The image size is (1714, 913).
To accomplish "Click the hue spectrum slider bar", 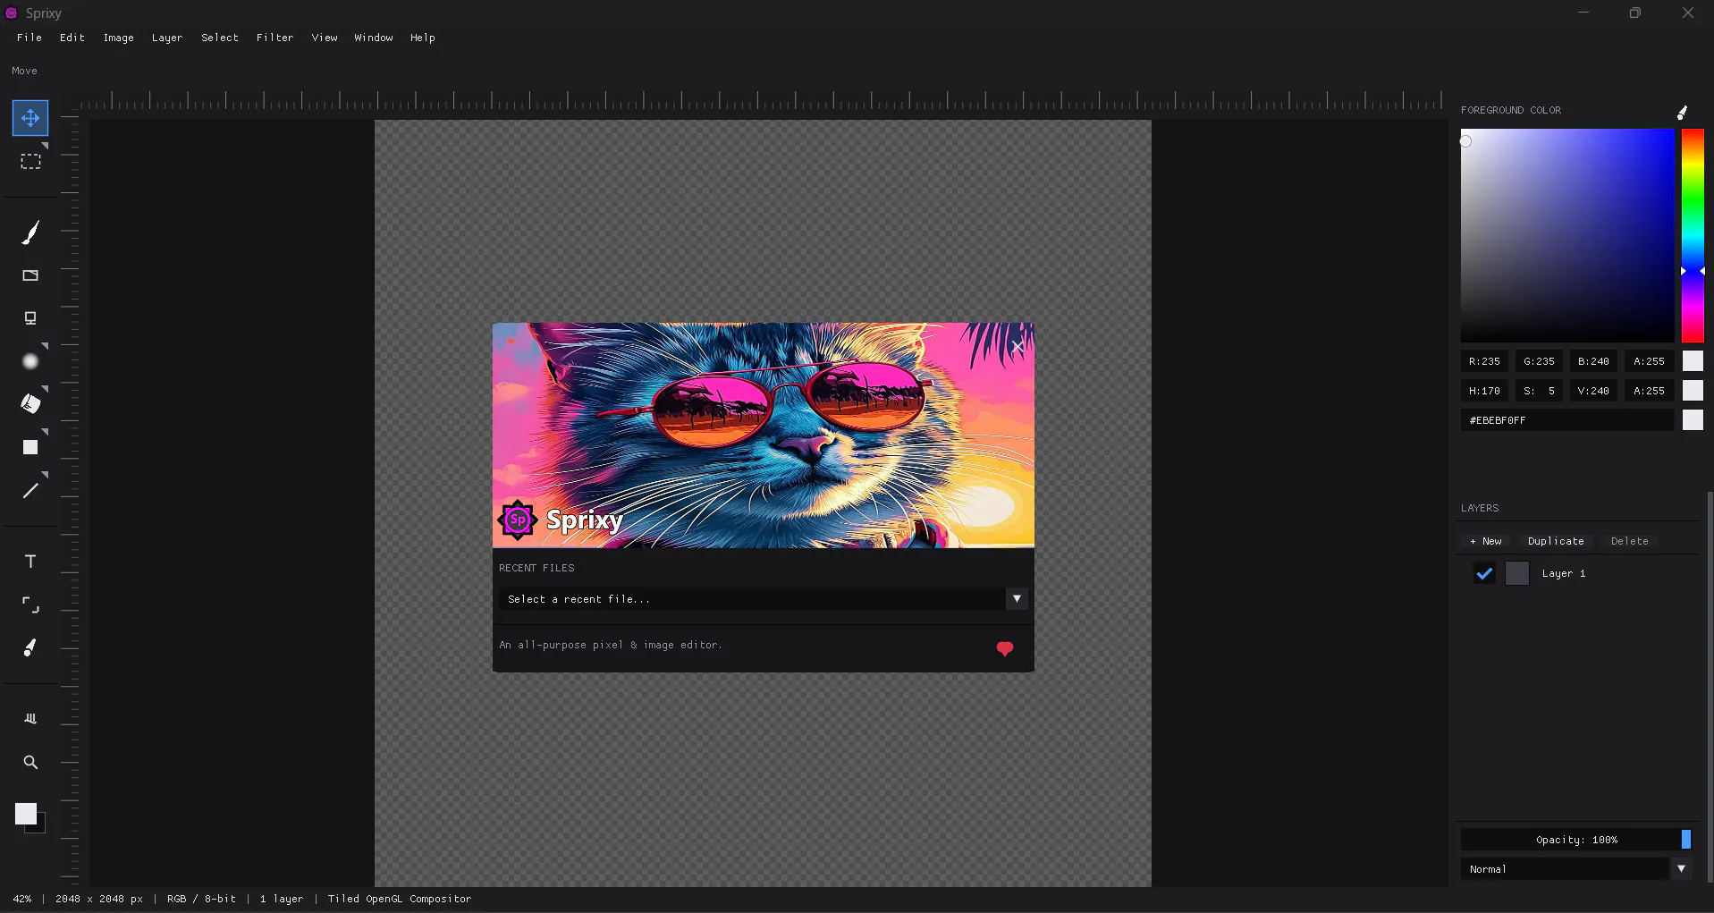I will pos(1693,235).
